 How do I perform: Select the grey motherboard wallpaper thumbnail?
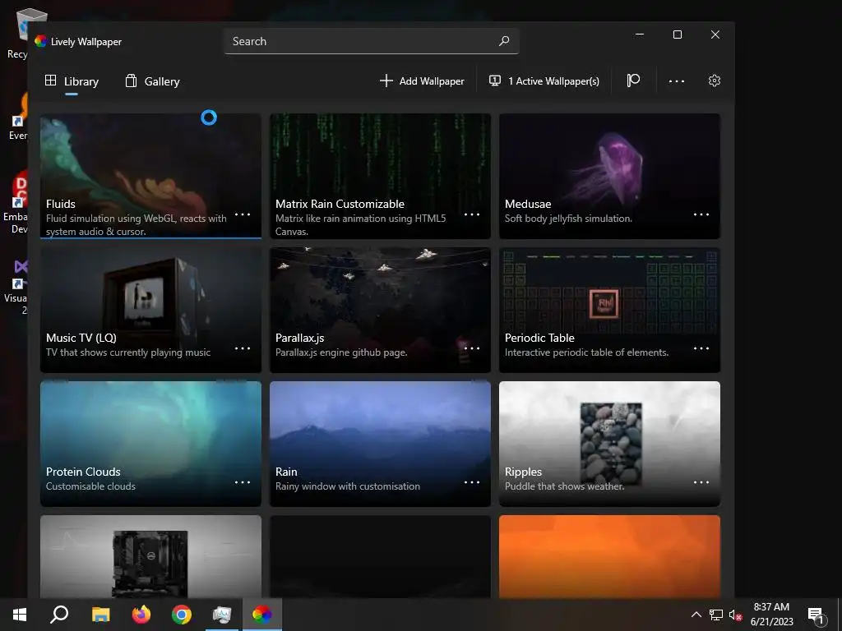(x=151, y=556)
